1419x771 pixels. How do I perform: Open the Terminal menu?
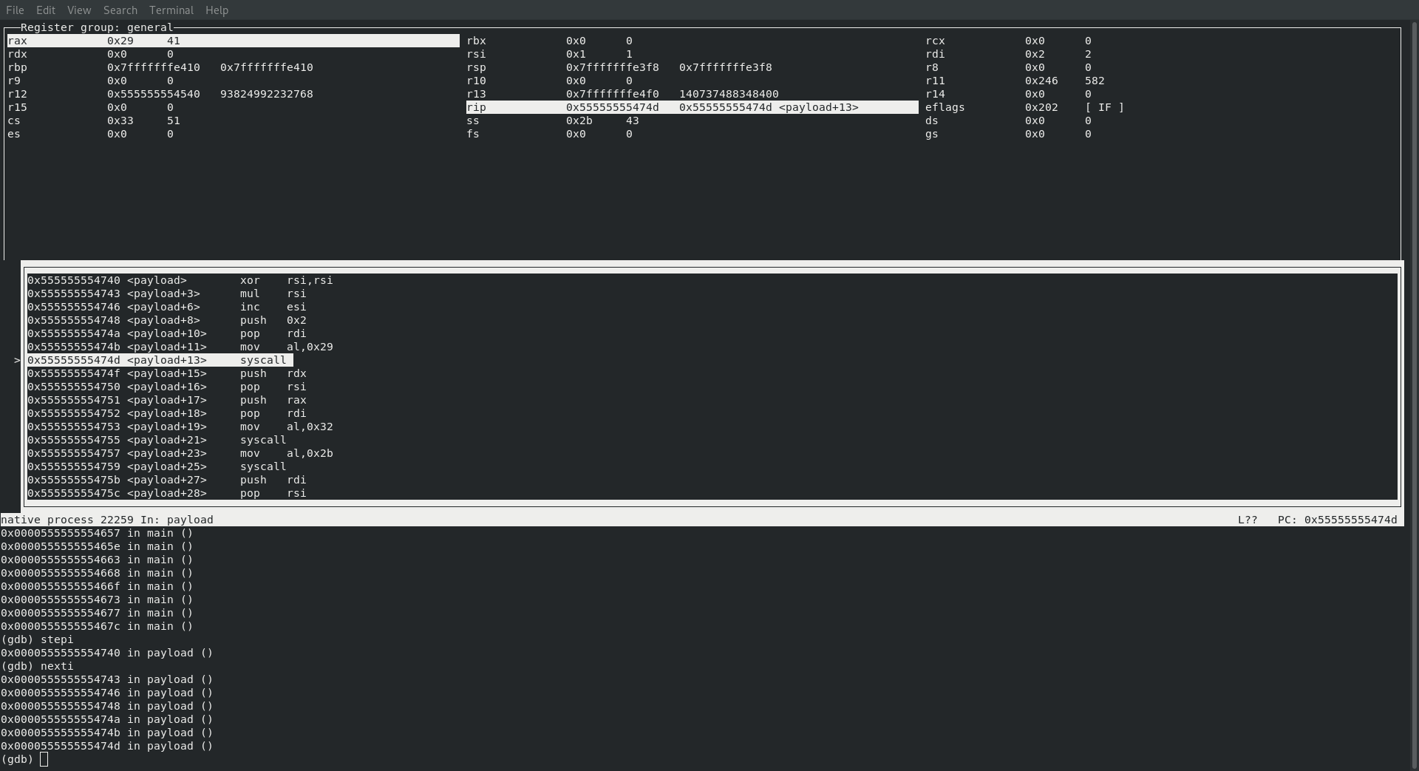[171, 10]
